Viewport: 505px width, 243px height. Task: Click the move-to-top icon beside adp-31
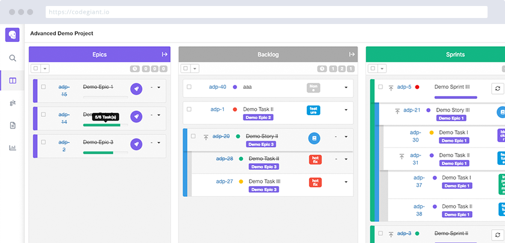point(402,157)
